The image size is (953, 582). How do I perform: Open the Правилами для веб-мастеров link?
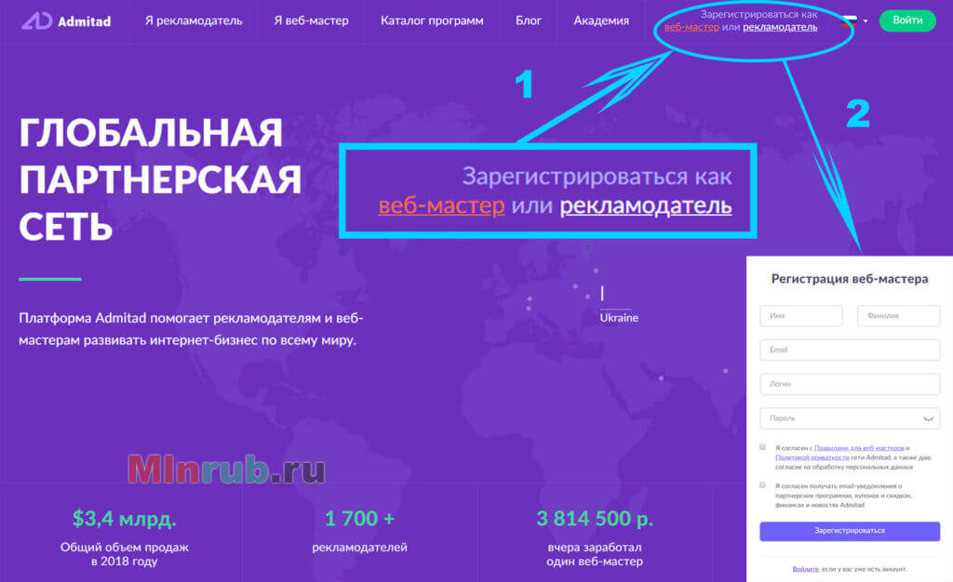859,448
